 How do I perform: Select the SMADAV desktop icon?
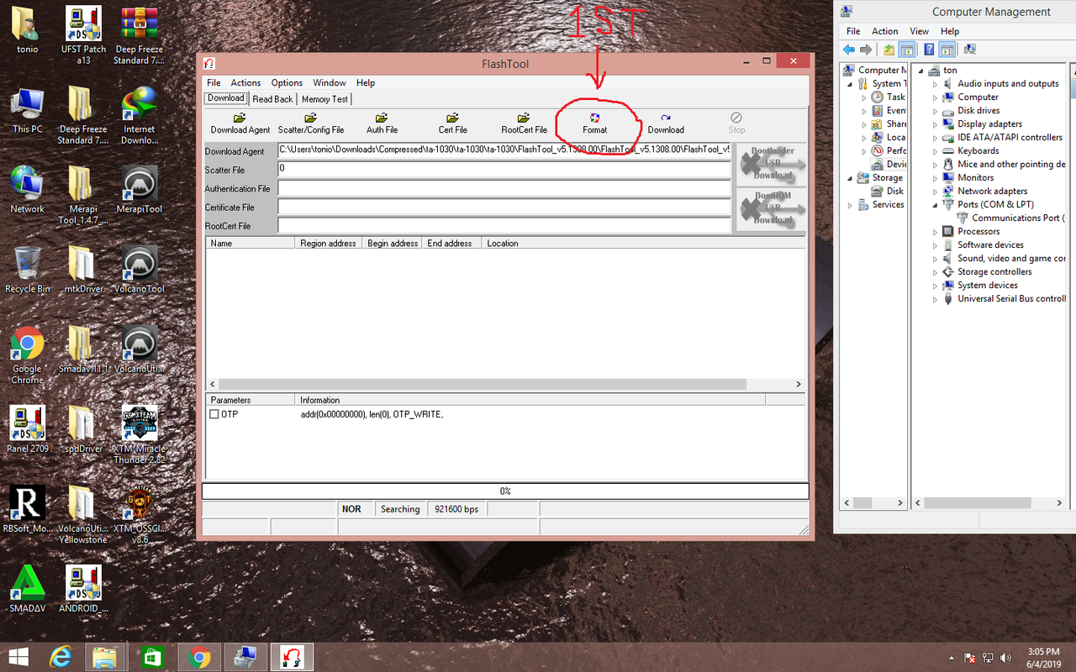point(27,589)
